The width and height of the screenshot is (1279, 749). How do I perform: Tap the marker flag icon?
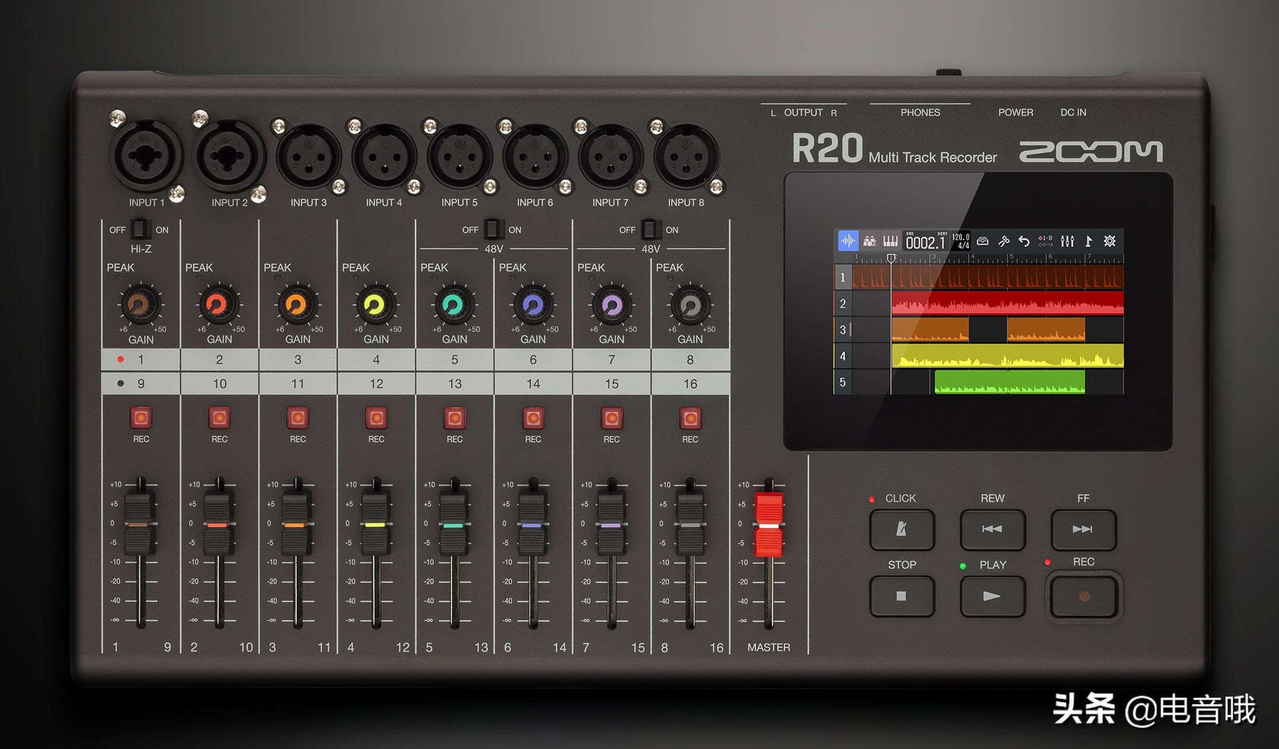[x=1089, y=241]
